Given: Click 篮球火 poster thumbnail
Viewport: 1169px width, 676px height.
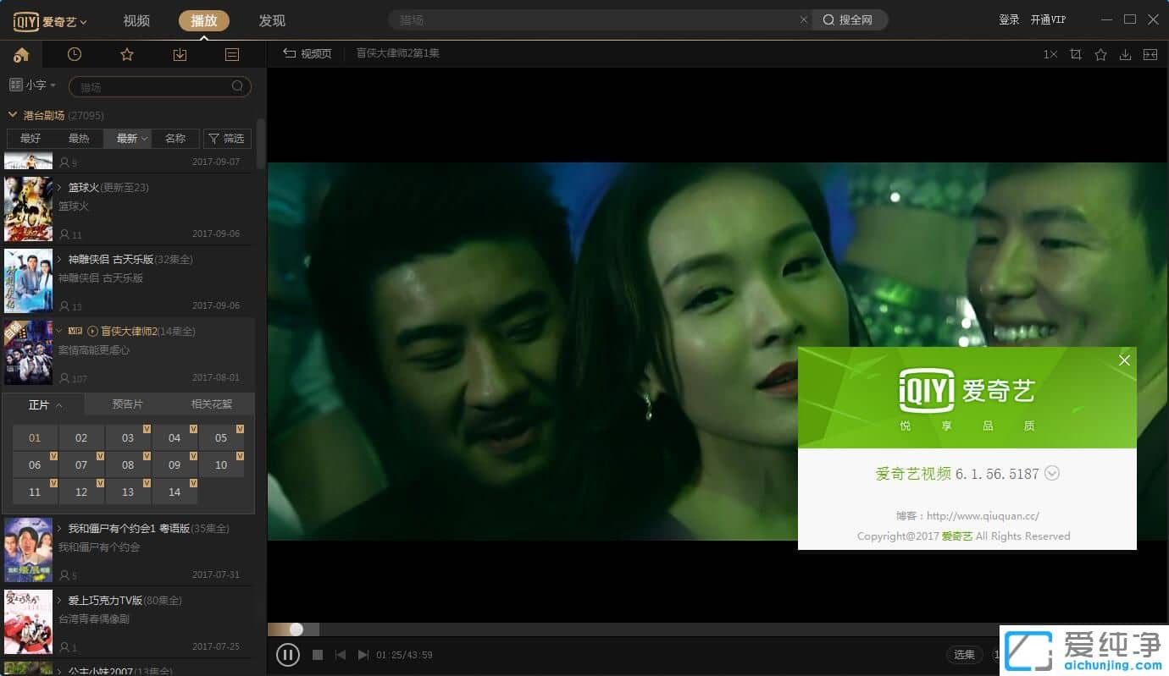Looking at the screenshot, I should [x=28, y=209].
